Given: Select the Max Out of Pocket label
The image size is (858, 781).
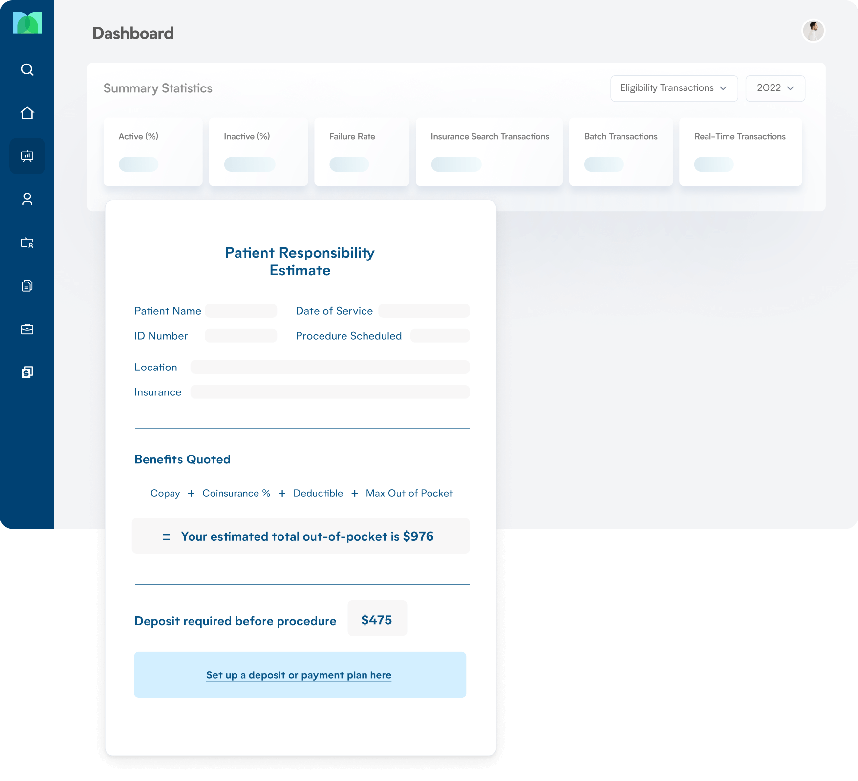Looking at the screenshot, I should pyautogui.click(x=409, y=493).
